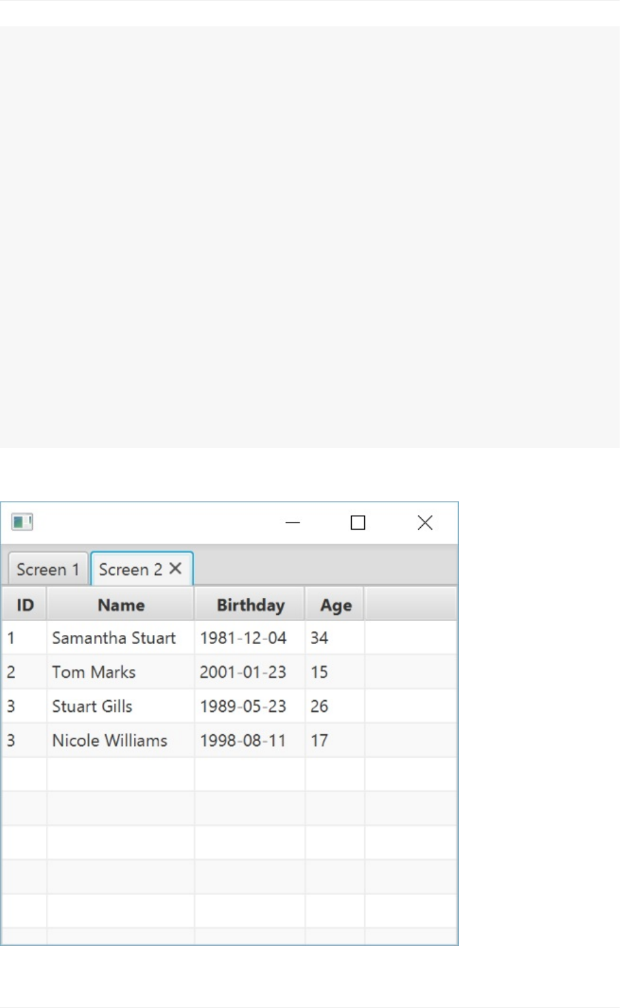Switch to the Screen 1 tab

(x=47, y=569)
